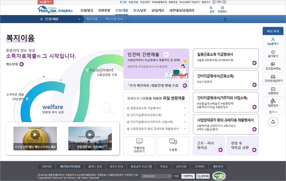Image resolution: width=286 pixels, height=181 pixels.
Task: Click arrow on 근로·자녀 장려금 card
Action: point(220,150)
